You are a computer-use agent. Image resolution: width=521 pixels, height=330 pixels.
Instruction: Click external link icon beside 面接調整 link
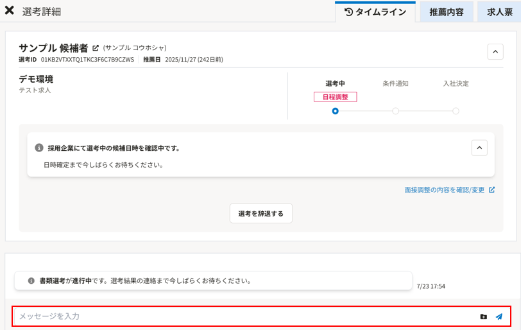pos(491,190)
